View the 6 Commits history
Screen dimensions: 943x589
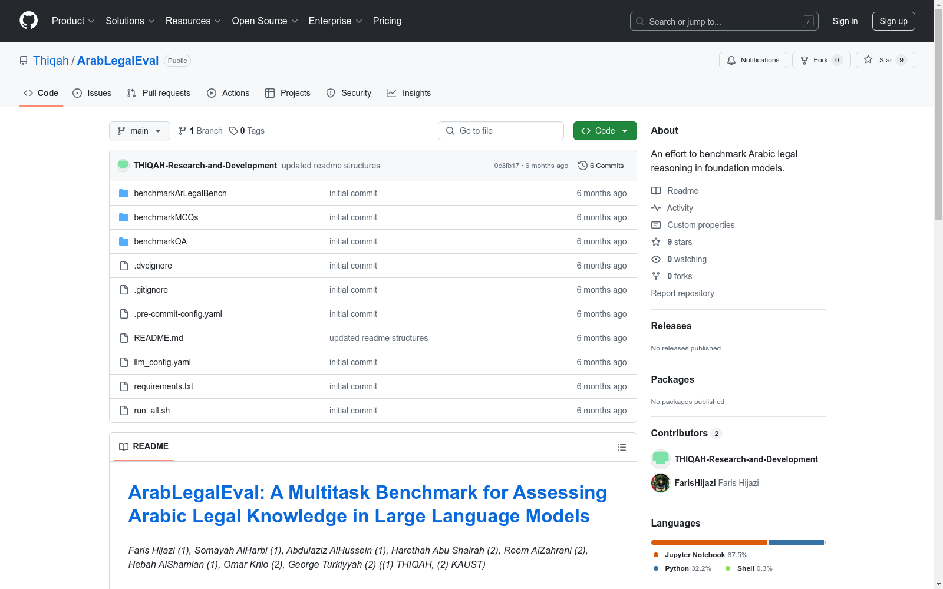(x=601, y=166)
